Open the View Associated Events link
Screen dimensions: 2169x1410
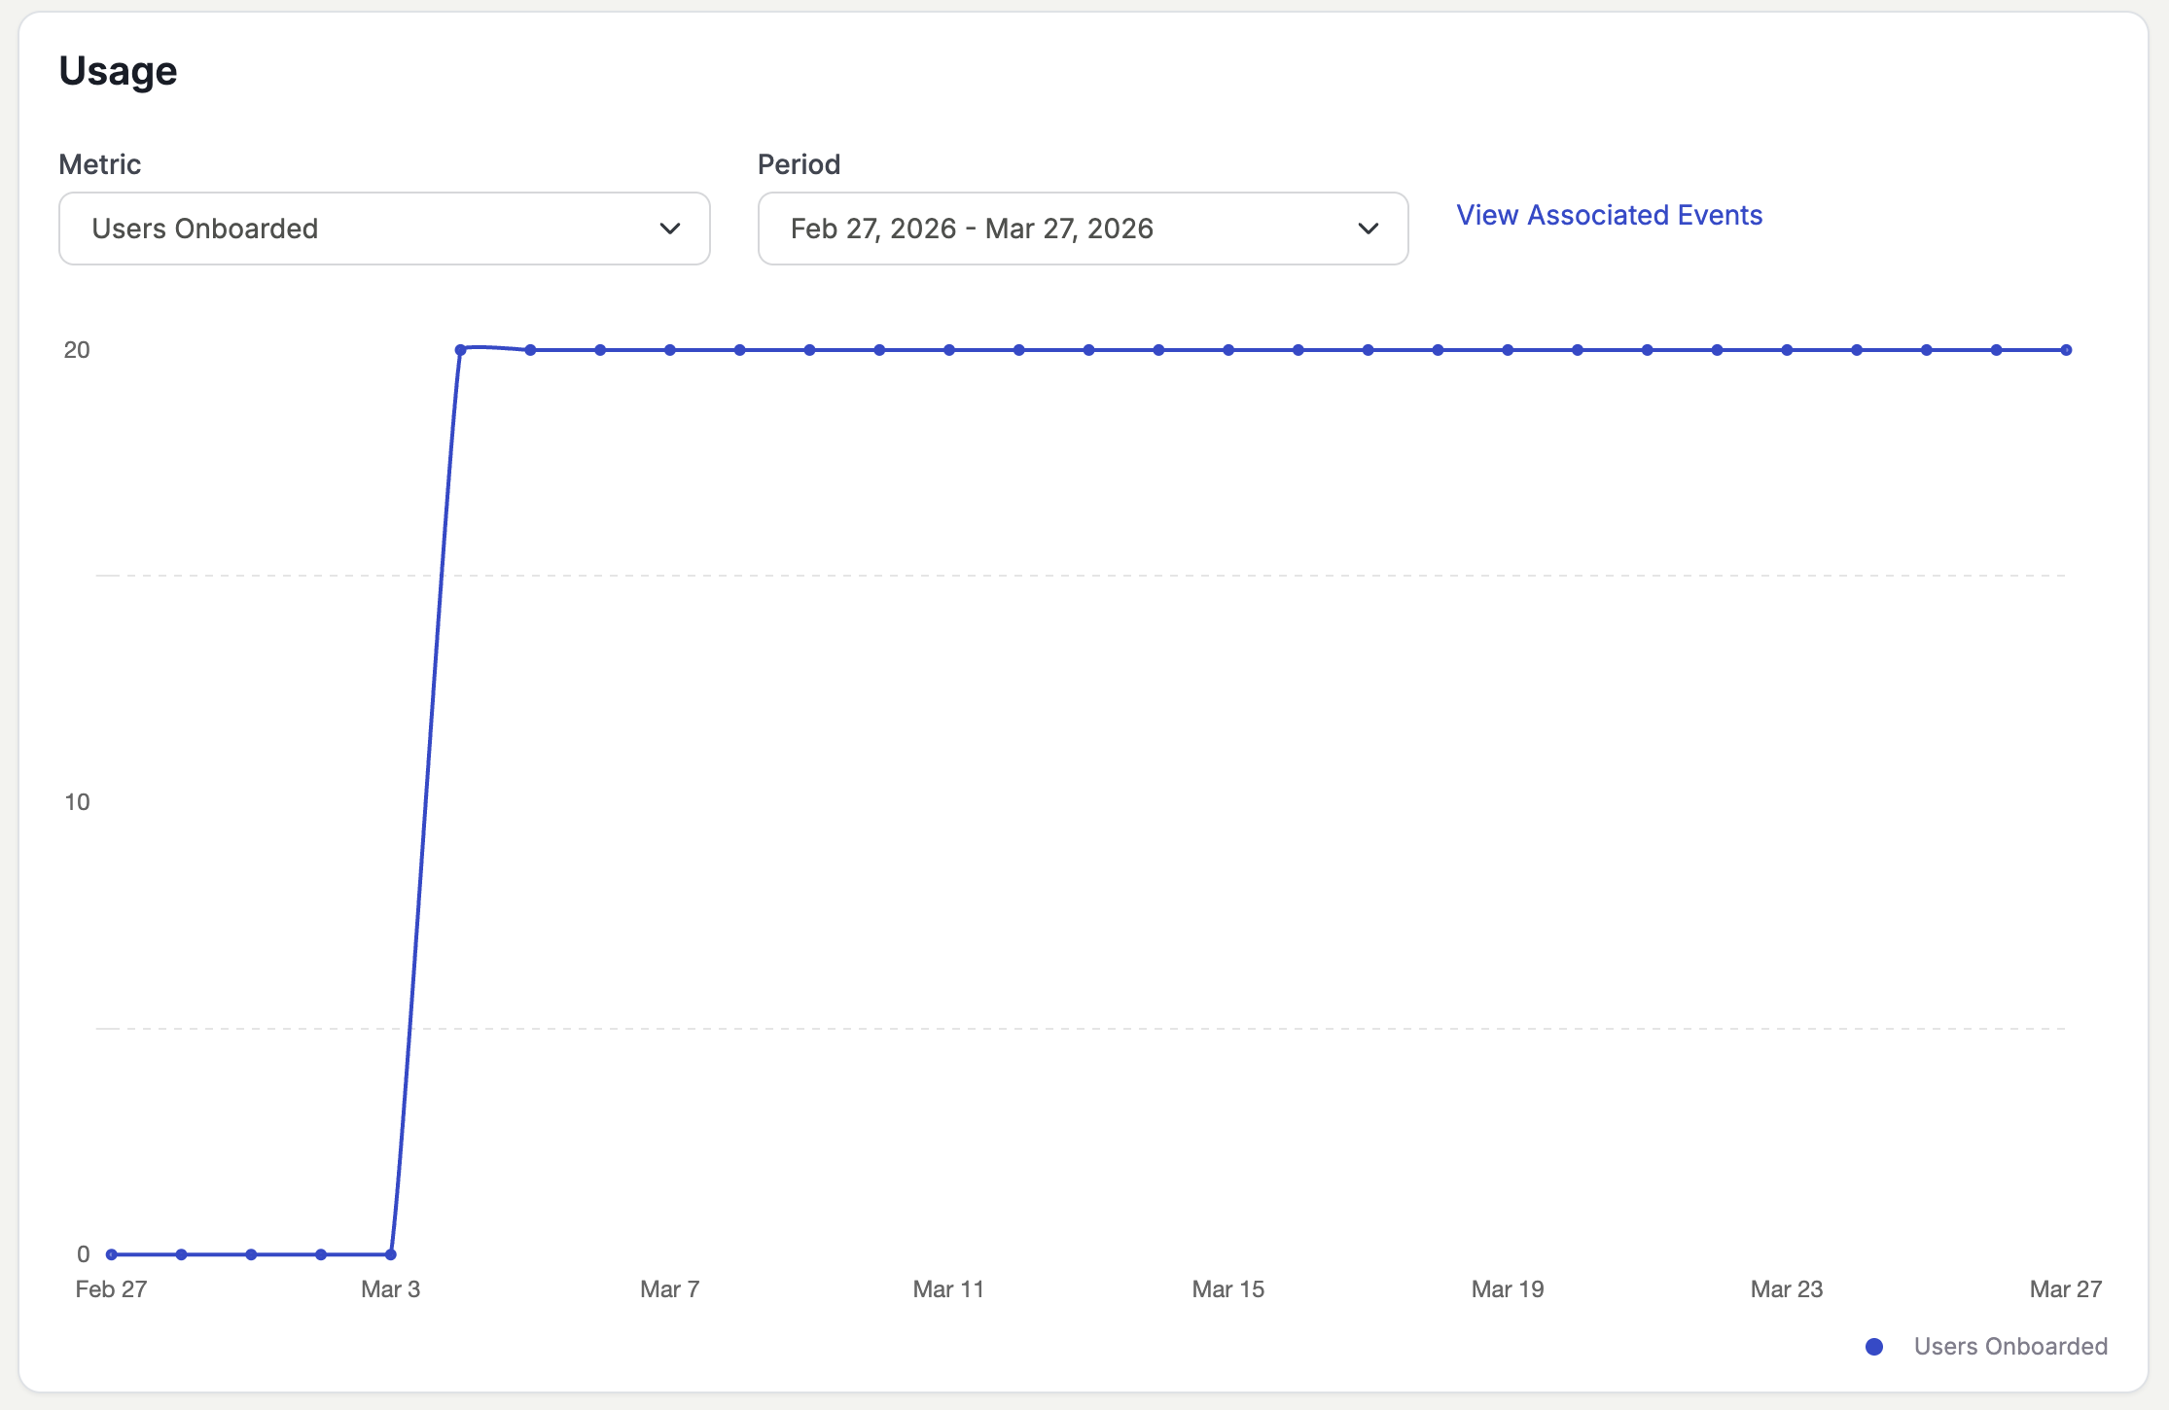tap(1609, 215)
